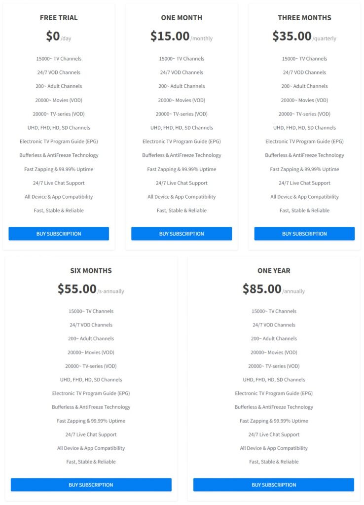The width and height of the screenshot is (364, 505).
Task: Buy the Three Months subscription
Action: tap(304, 234)
